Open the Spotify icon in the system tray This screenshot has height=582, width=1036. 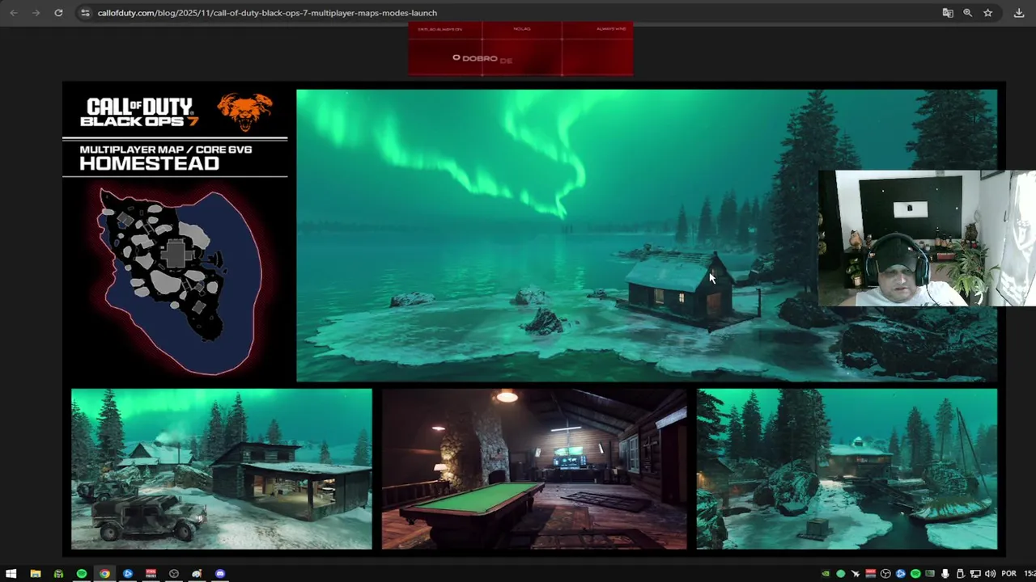(915, 574)
